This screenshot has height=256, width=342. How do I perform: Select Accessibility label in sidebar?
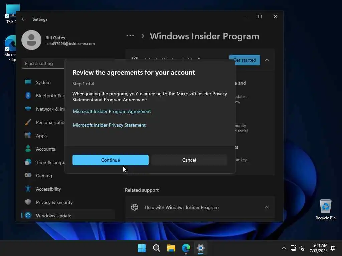coord(48,189)
